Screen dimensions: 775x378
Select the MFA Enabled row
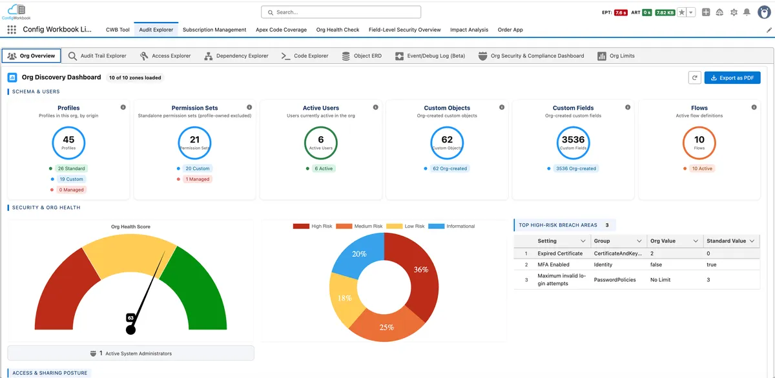click(x=637, y=264)
